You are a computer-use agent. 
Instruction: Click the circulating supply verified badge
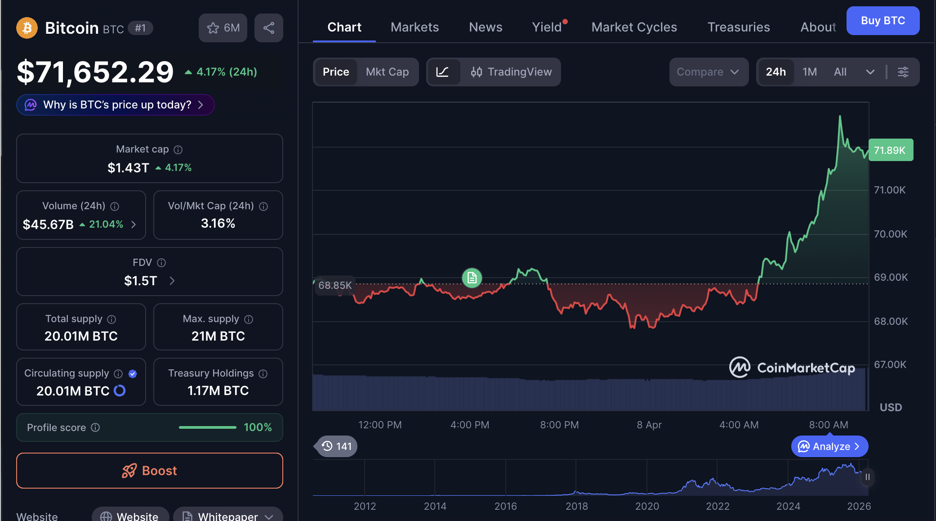coord(133,373)
